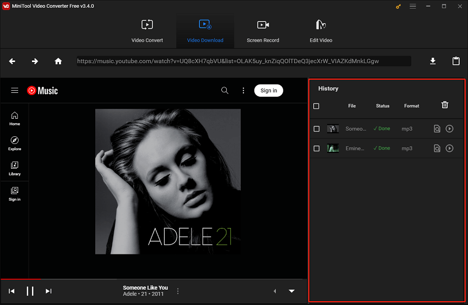Screen dimensions: 468x305
Task: Check the Emine... file checkbox
Action: pos(317,148)
